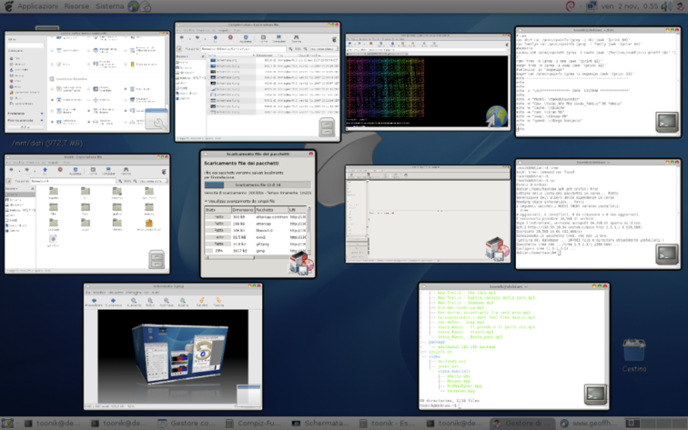Image resolution: width=688 pixels, height=430 pixels.
Task: Open the Applicazioni menu in top panel
Action: pyautogui.click(x=36, y=6)
